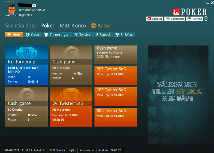Open the Spelpaus button
The image size is (214, 153).
coord(155,19)
